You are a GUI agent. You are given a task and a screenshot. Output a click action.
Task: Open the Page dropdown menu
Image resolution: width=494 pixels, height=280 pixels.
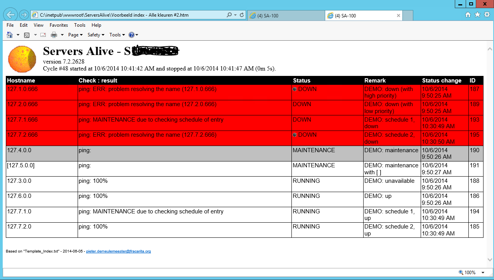[x=75, y=35]
